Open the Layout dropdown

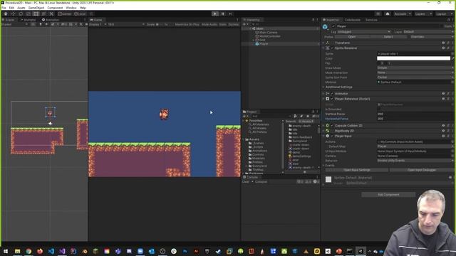coord(443,14)
